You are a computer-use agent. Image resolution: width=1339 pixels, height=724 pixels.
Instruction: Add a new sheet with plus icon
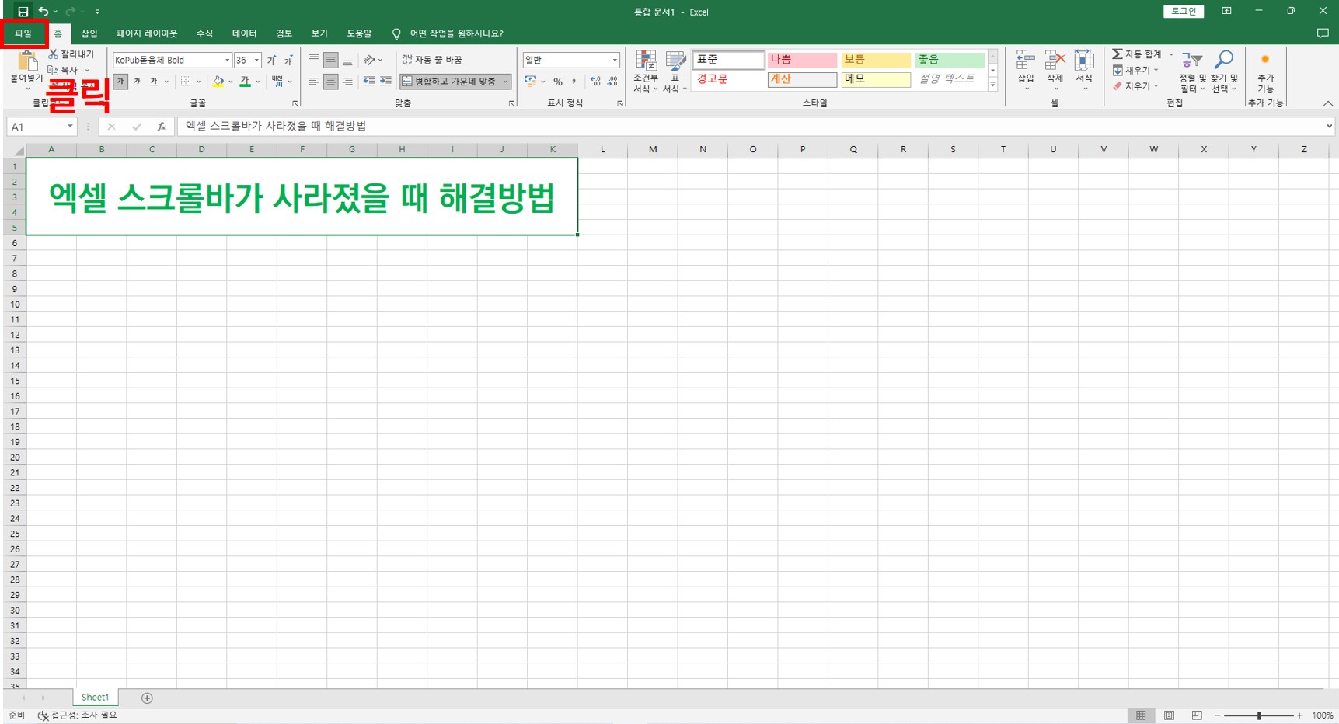point(147,698)
